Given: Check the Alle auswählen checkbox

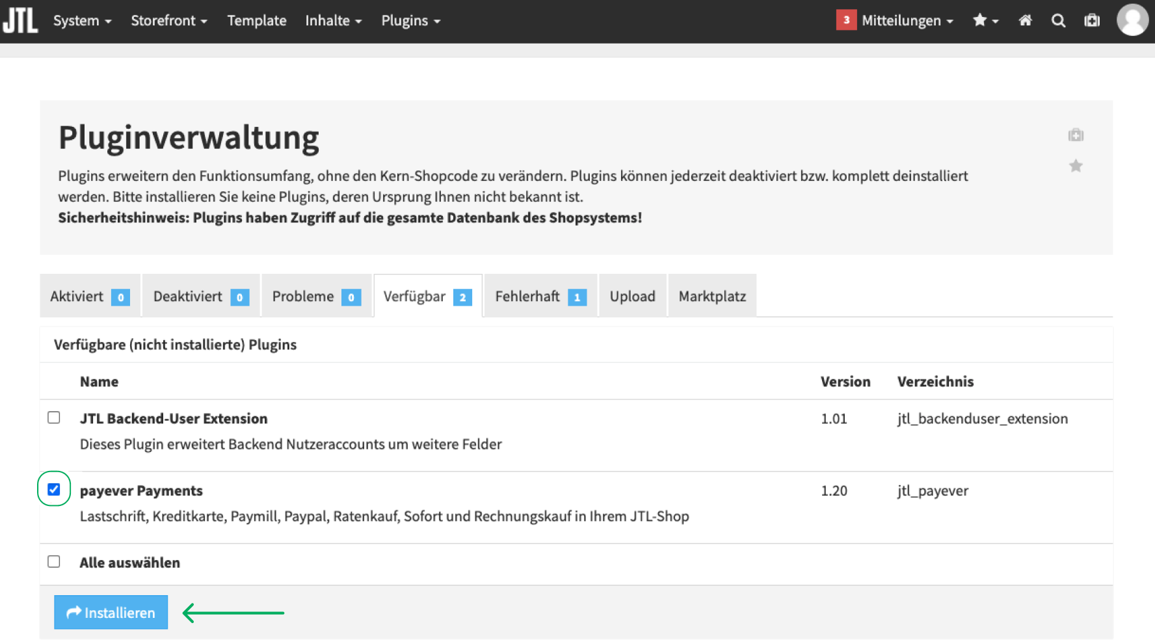Looking at the screenshot, I should pos(54,561).
